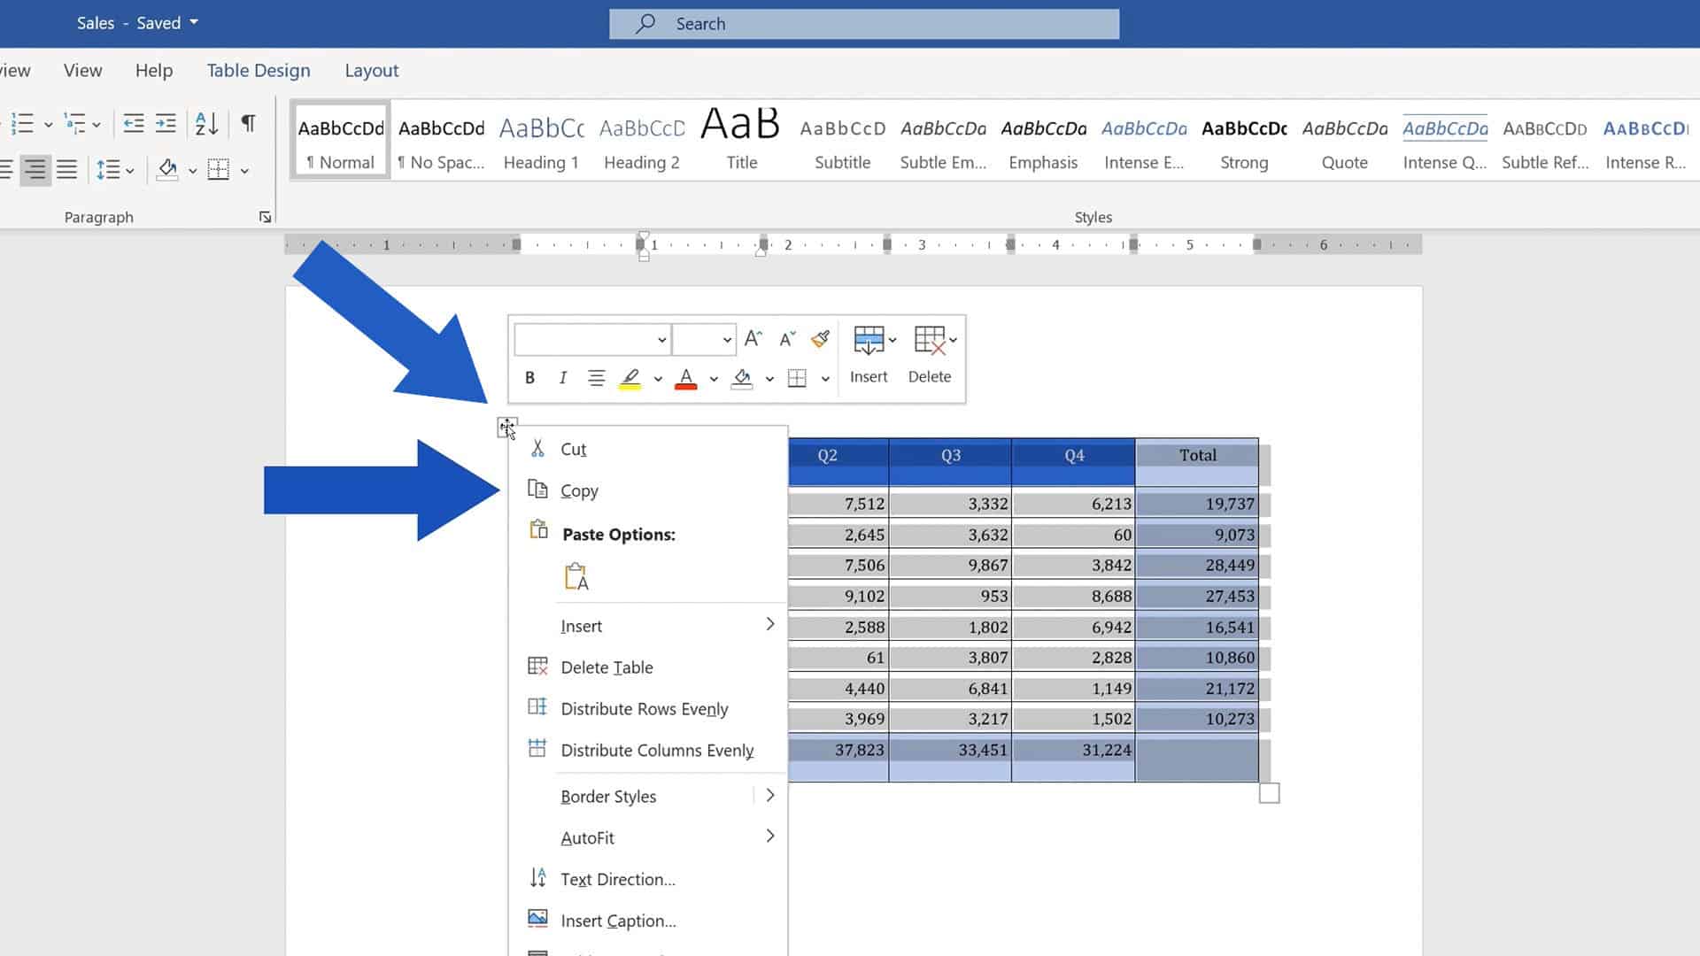Screen dimensions: 1700x956
Task: Select the Increase Indent icon
Action: tap(166, 124)
